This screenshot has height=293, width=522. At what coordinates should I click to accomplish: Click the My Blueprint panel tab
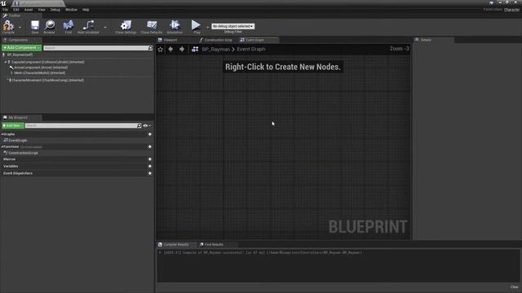(18, 117)
